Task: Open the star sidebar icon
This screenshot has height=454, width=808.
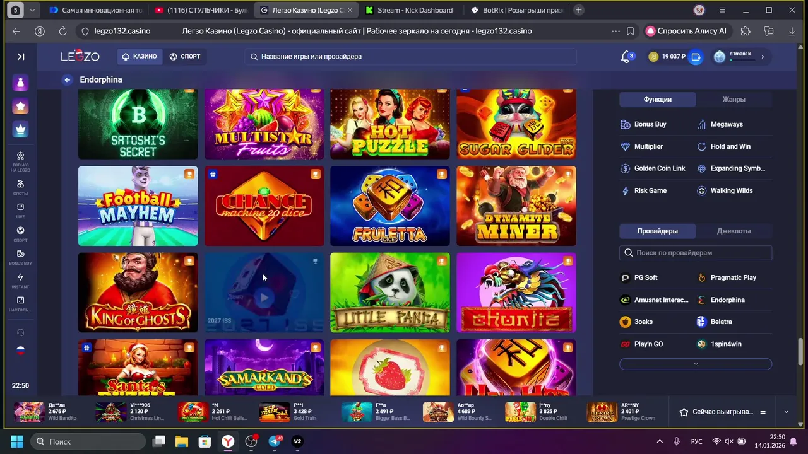Action: 21,107
